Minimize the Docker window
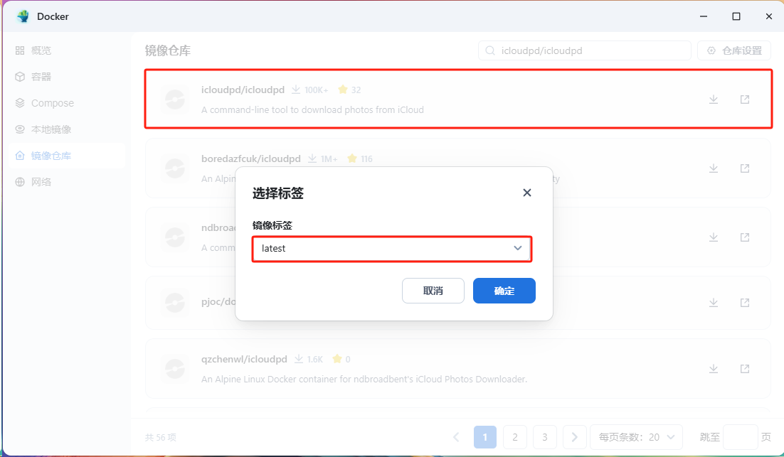 pos(704,16)
